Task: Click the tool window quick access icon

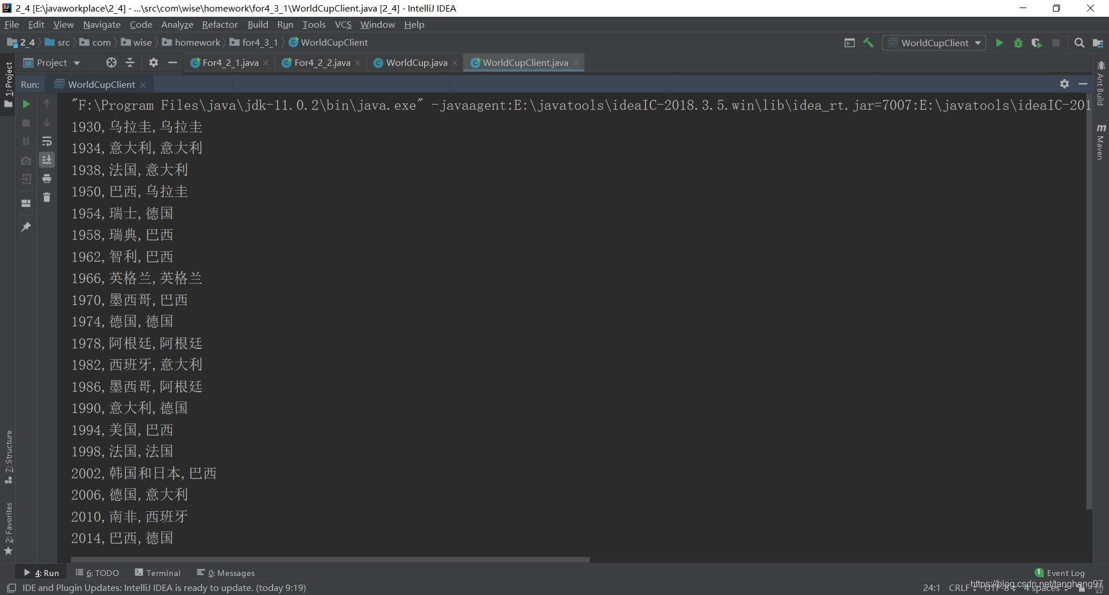Action: pos(11,587)
